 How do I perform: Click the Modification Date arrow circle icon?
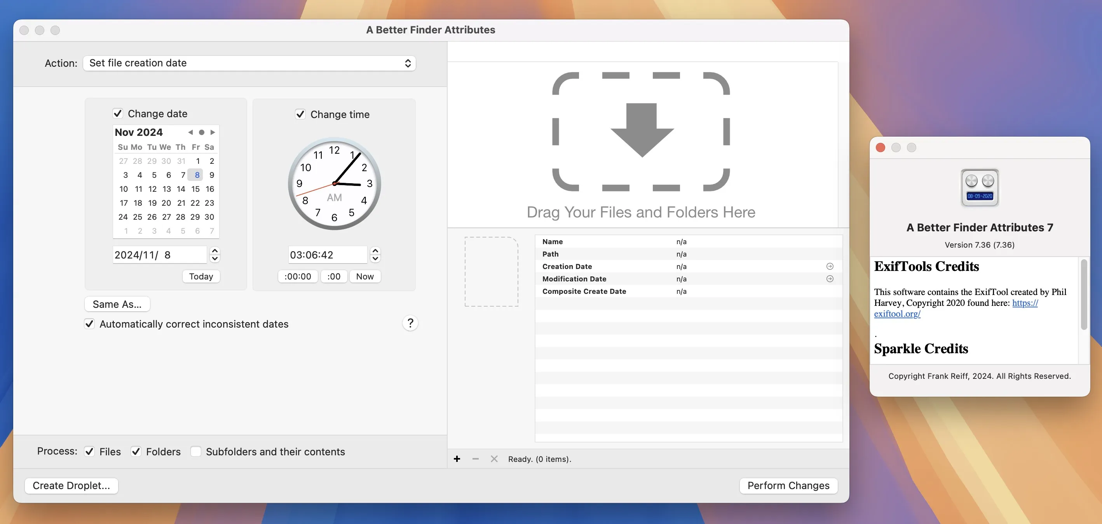coord(830,279)
